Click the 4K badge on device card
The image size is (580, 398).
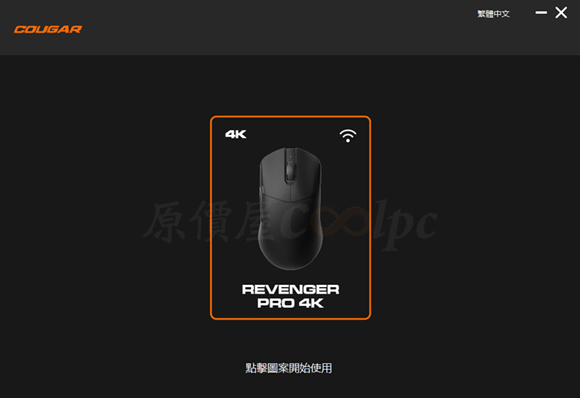[x=236, y=134]
